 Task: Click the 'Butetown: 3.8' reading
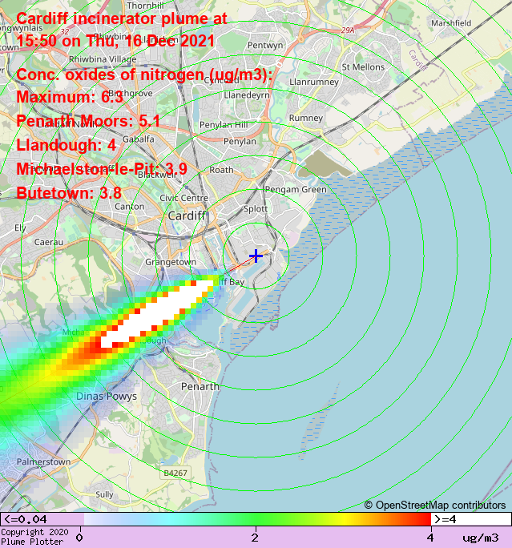69,193
